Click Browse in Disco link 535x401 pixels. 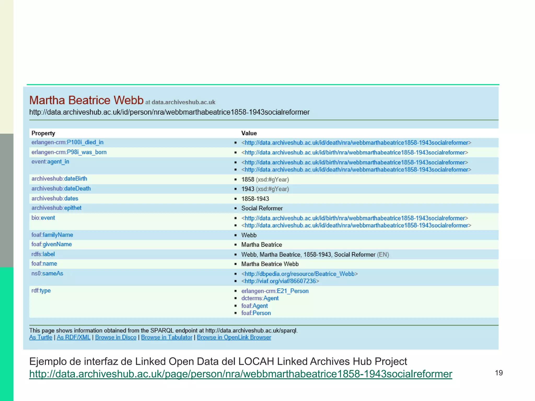116,337
